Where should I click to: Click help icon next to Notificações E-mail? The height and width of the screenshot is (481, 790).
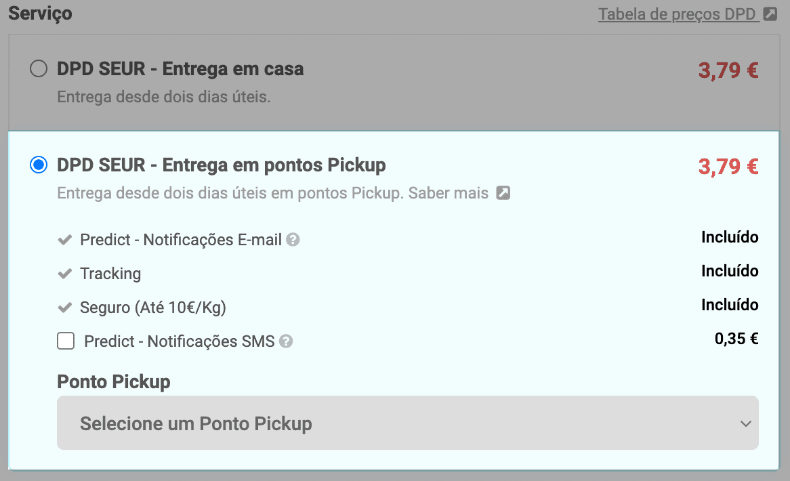pyautogui.click(x=293, y=240)
